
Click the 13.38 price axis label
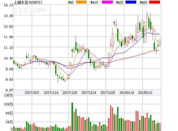9,16
